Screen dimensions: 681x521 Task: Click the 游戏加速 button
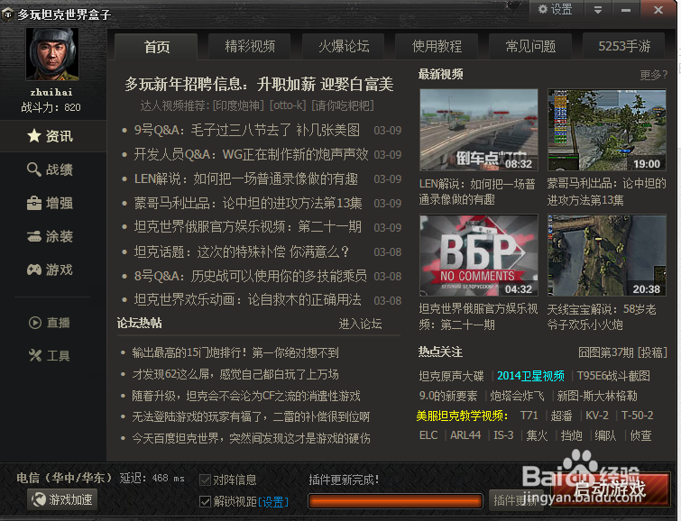point(62,499)
